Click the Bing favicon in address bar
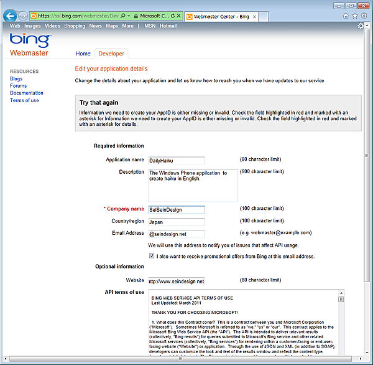This screenshot has width=373, height=365. (x=34, y=16)
